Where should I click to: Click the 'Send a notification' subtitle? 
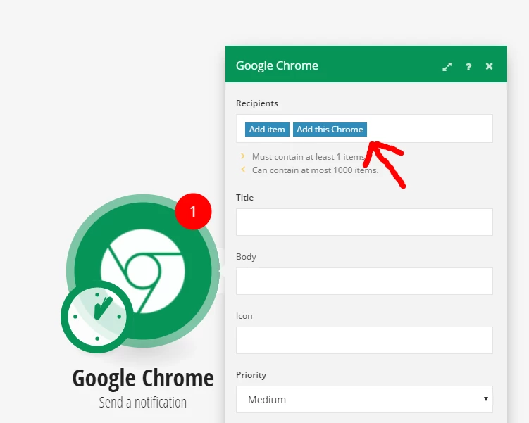pos(143,403)
